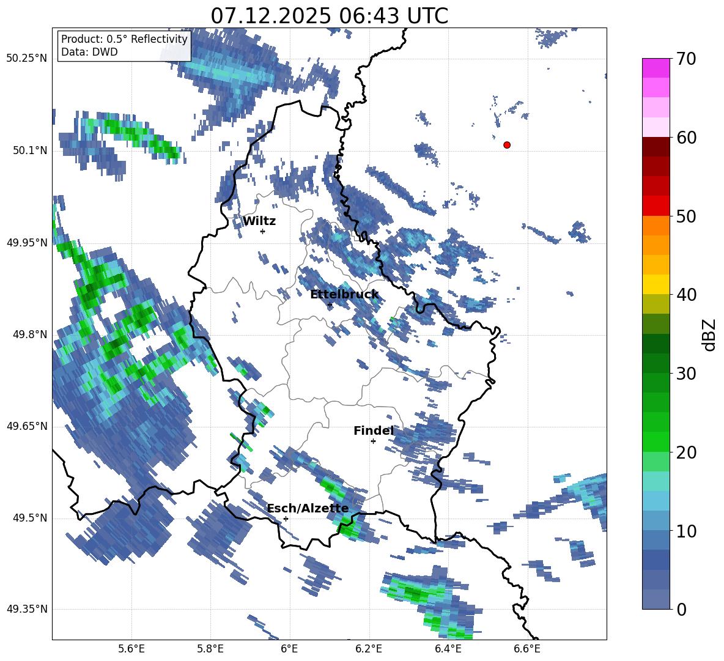The width and height of the screenshot is (724, 661).
Task: Click the 10 colorbar tick label
Action: 686,531
